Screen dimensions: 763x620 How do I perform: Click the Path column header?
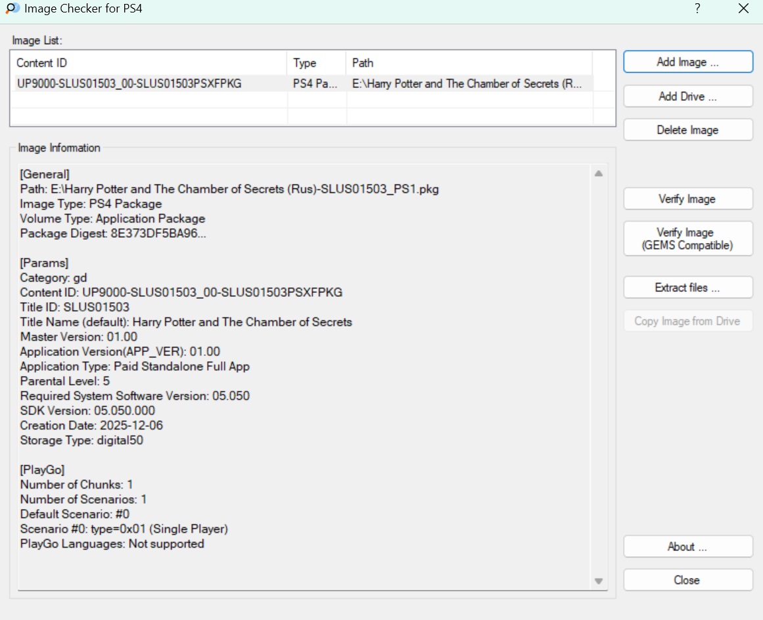tap(469, 63)
